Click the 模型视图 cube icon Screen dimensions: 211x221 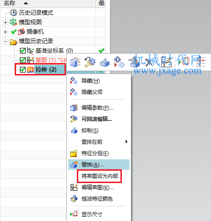(13, 22)
